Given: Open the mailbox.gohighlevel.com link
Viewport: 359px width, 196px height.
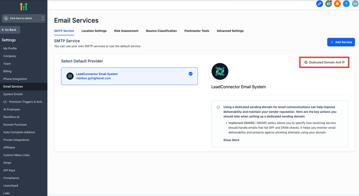Looking at the screenshot, I should tap(93, 78).
